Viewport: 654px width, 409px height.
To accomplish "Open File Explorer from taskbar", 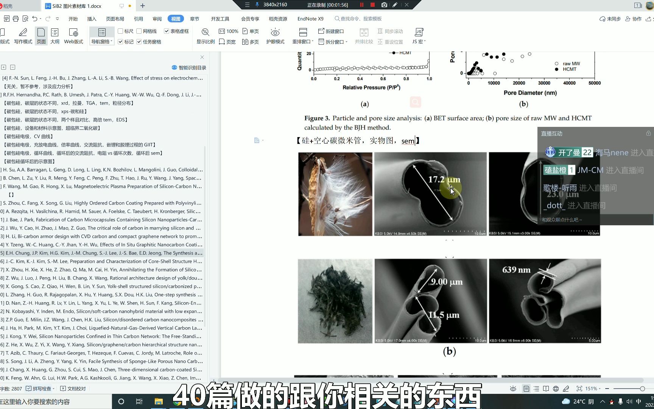I will point(158,401).
